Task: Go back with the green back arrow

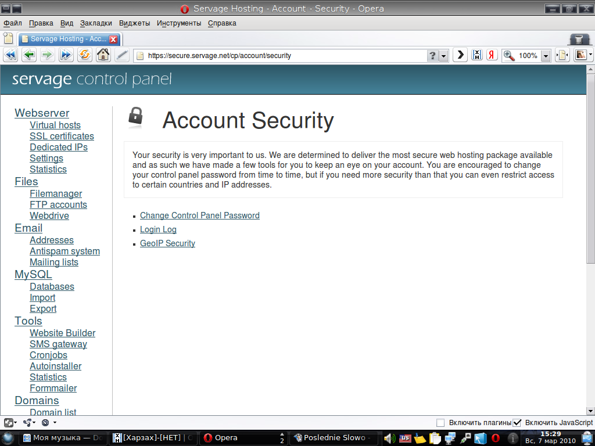Action: point(29,55)
